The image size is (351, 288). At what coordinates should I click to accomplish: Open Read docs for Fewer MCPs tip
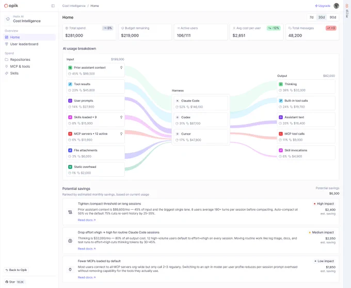87,277
